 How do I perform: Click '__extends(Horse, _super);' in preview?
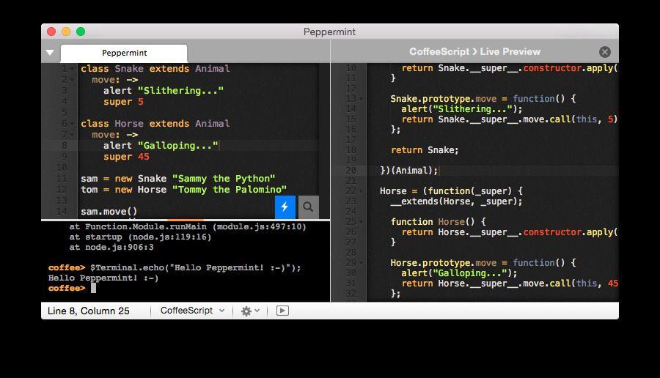click(x=456, y=201)
